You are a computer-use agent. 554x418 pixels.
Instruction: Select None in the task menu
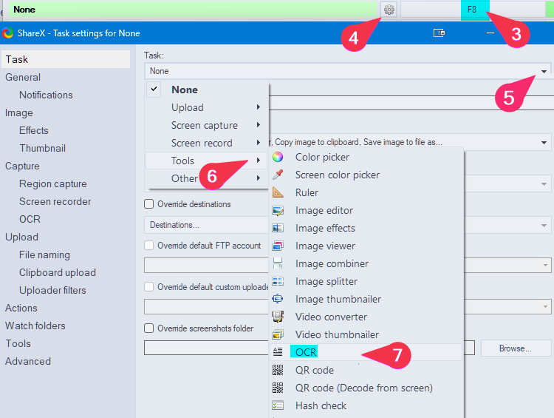click(207, 90)
